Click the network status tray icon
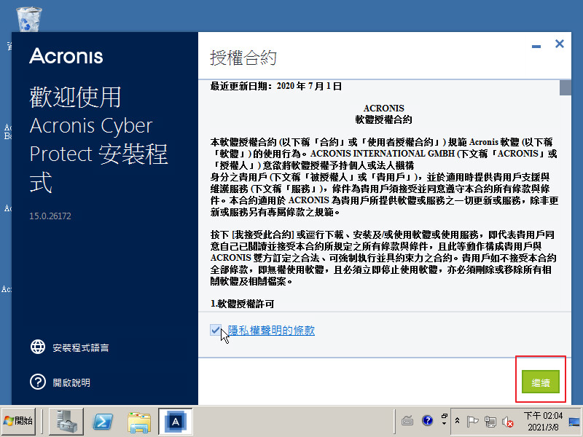Image resolution: width=583 pixels, height=437 pixels. [x=490, y=422]
